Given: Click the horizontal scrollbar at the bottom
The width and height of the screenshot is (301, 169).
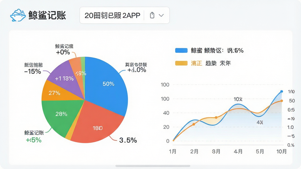Looking at the screenshot, I should tap(153, 166).
